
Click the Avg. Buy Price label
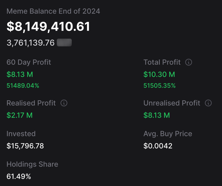coord(168,134)
